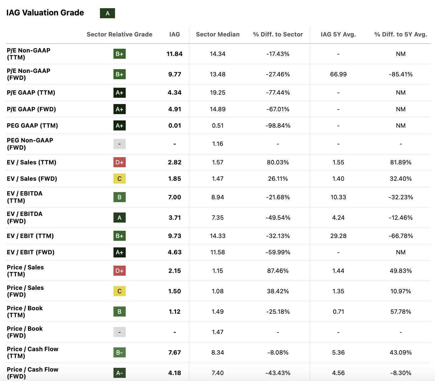
Task: Click the -43.43% difference to sector value
Action: [x=278, y=373]
